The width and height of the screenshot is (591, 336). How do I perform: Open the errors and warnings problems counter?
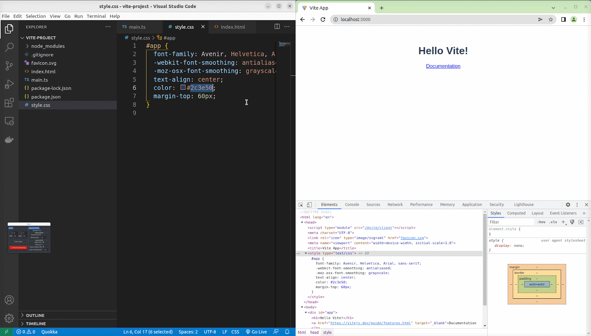[x=26, y=332]
